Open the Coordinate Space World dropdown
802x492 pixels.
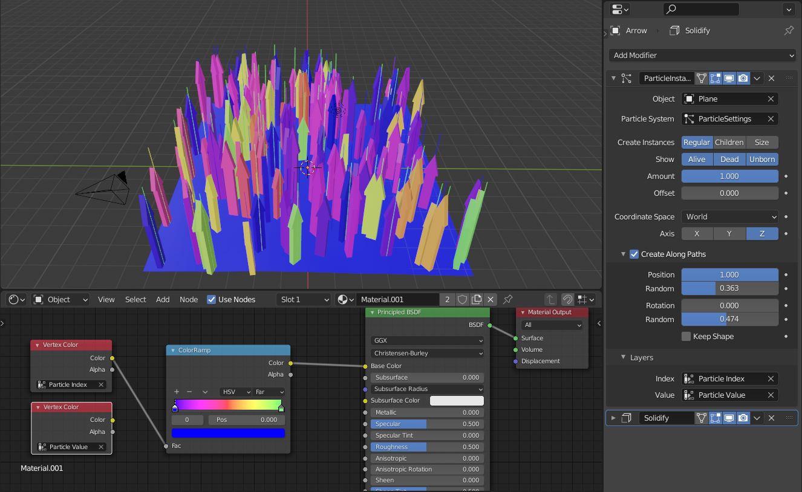click(730, 216)
